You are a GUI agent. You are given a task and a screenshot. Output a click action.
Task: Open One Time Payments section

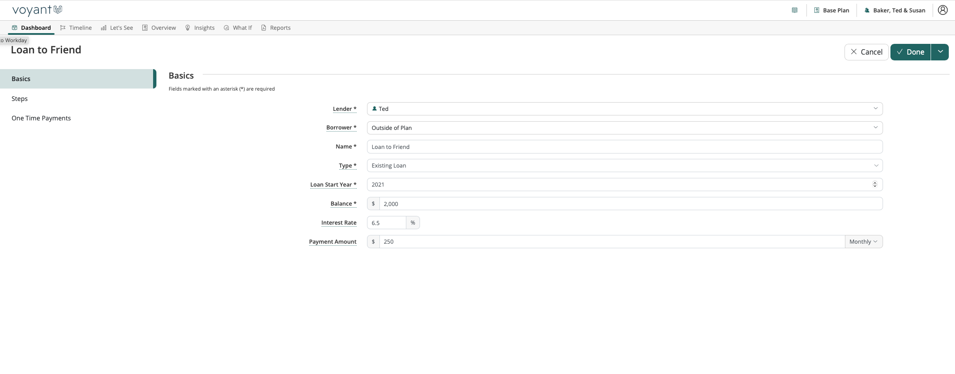41,118
